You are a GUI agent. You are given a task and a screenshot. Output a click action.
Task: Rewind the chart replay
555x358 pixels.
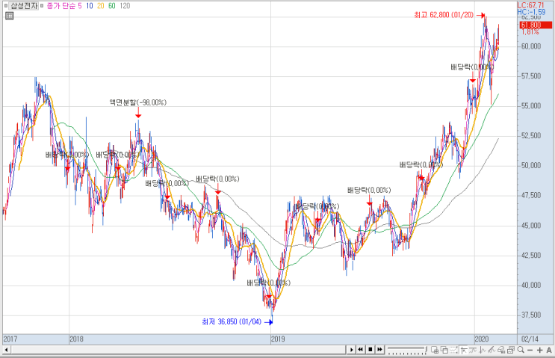[361, 350]
